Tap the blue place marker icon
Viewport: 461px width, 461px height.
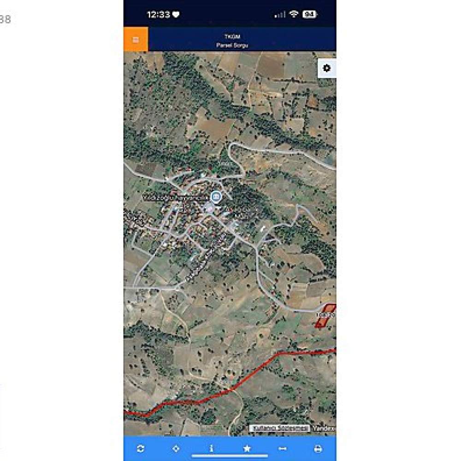(x=216, y=196)
